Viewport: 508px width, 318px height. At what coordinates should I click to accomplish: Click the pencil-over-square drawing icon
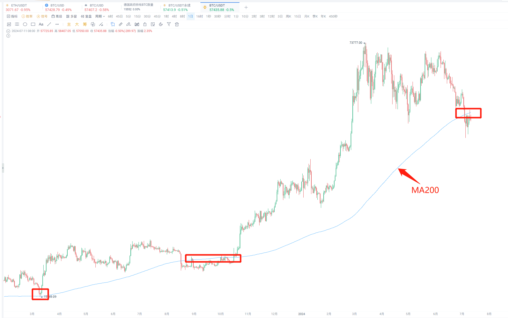[x=93, y=24]
